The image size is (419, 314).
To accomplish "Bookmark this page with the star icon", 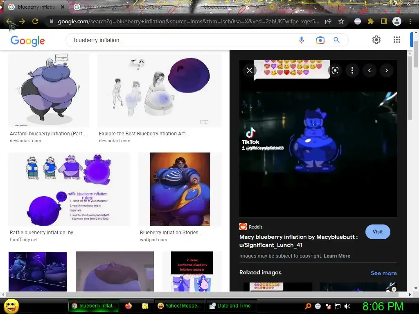I will click(x=341, y=21).
